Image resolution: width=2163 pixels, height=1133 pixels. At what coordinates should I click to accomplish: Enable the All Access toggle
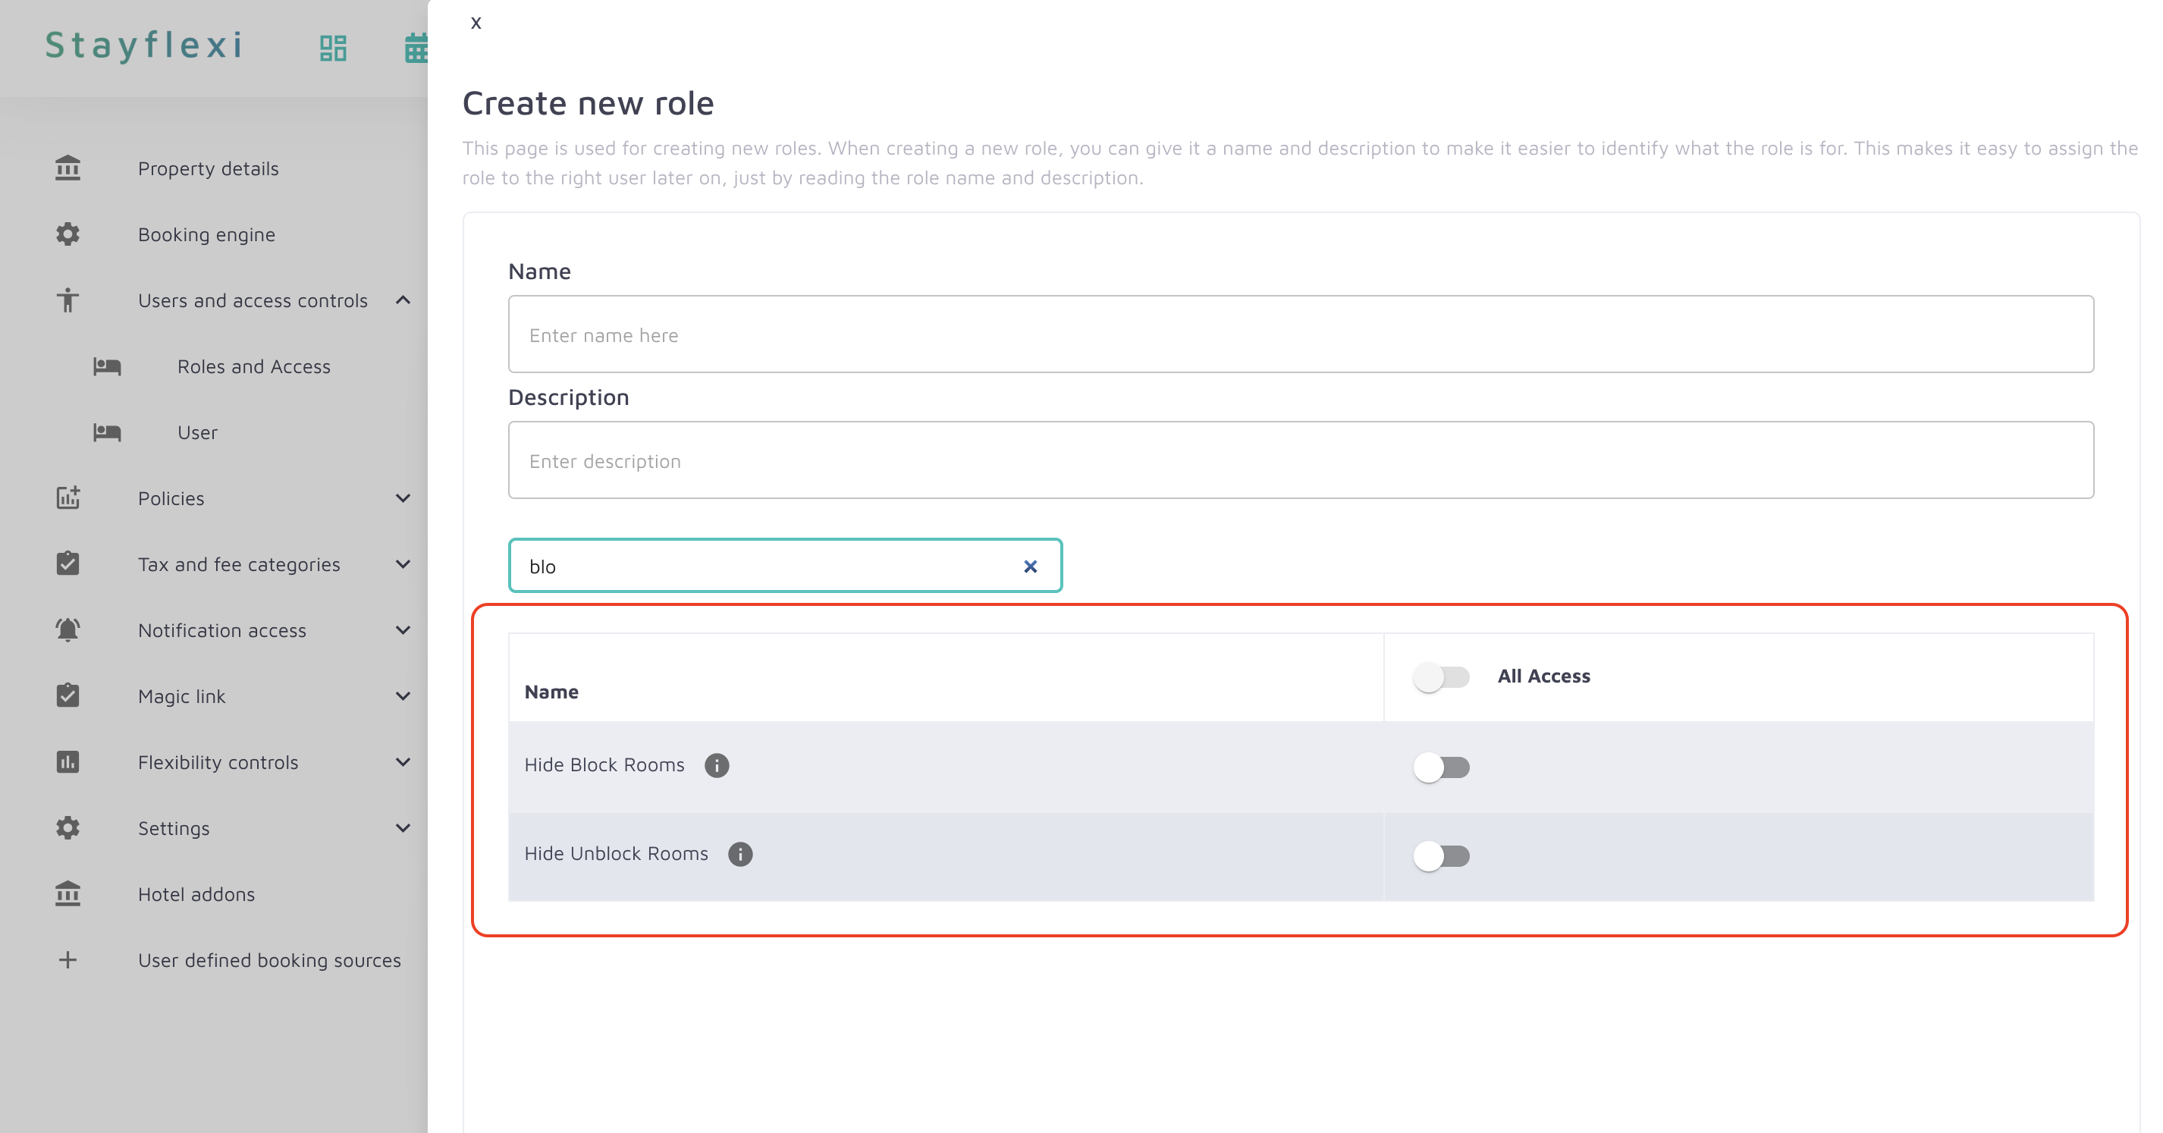pyautogui.click(x=1441, y=676)
